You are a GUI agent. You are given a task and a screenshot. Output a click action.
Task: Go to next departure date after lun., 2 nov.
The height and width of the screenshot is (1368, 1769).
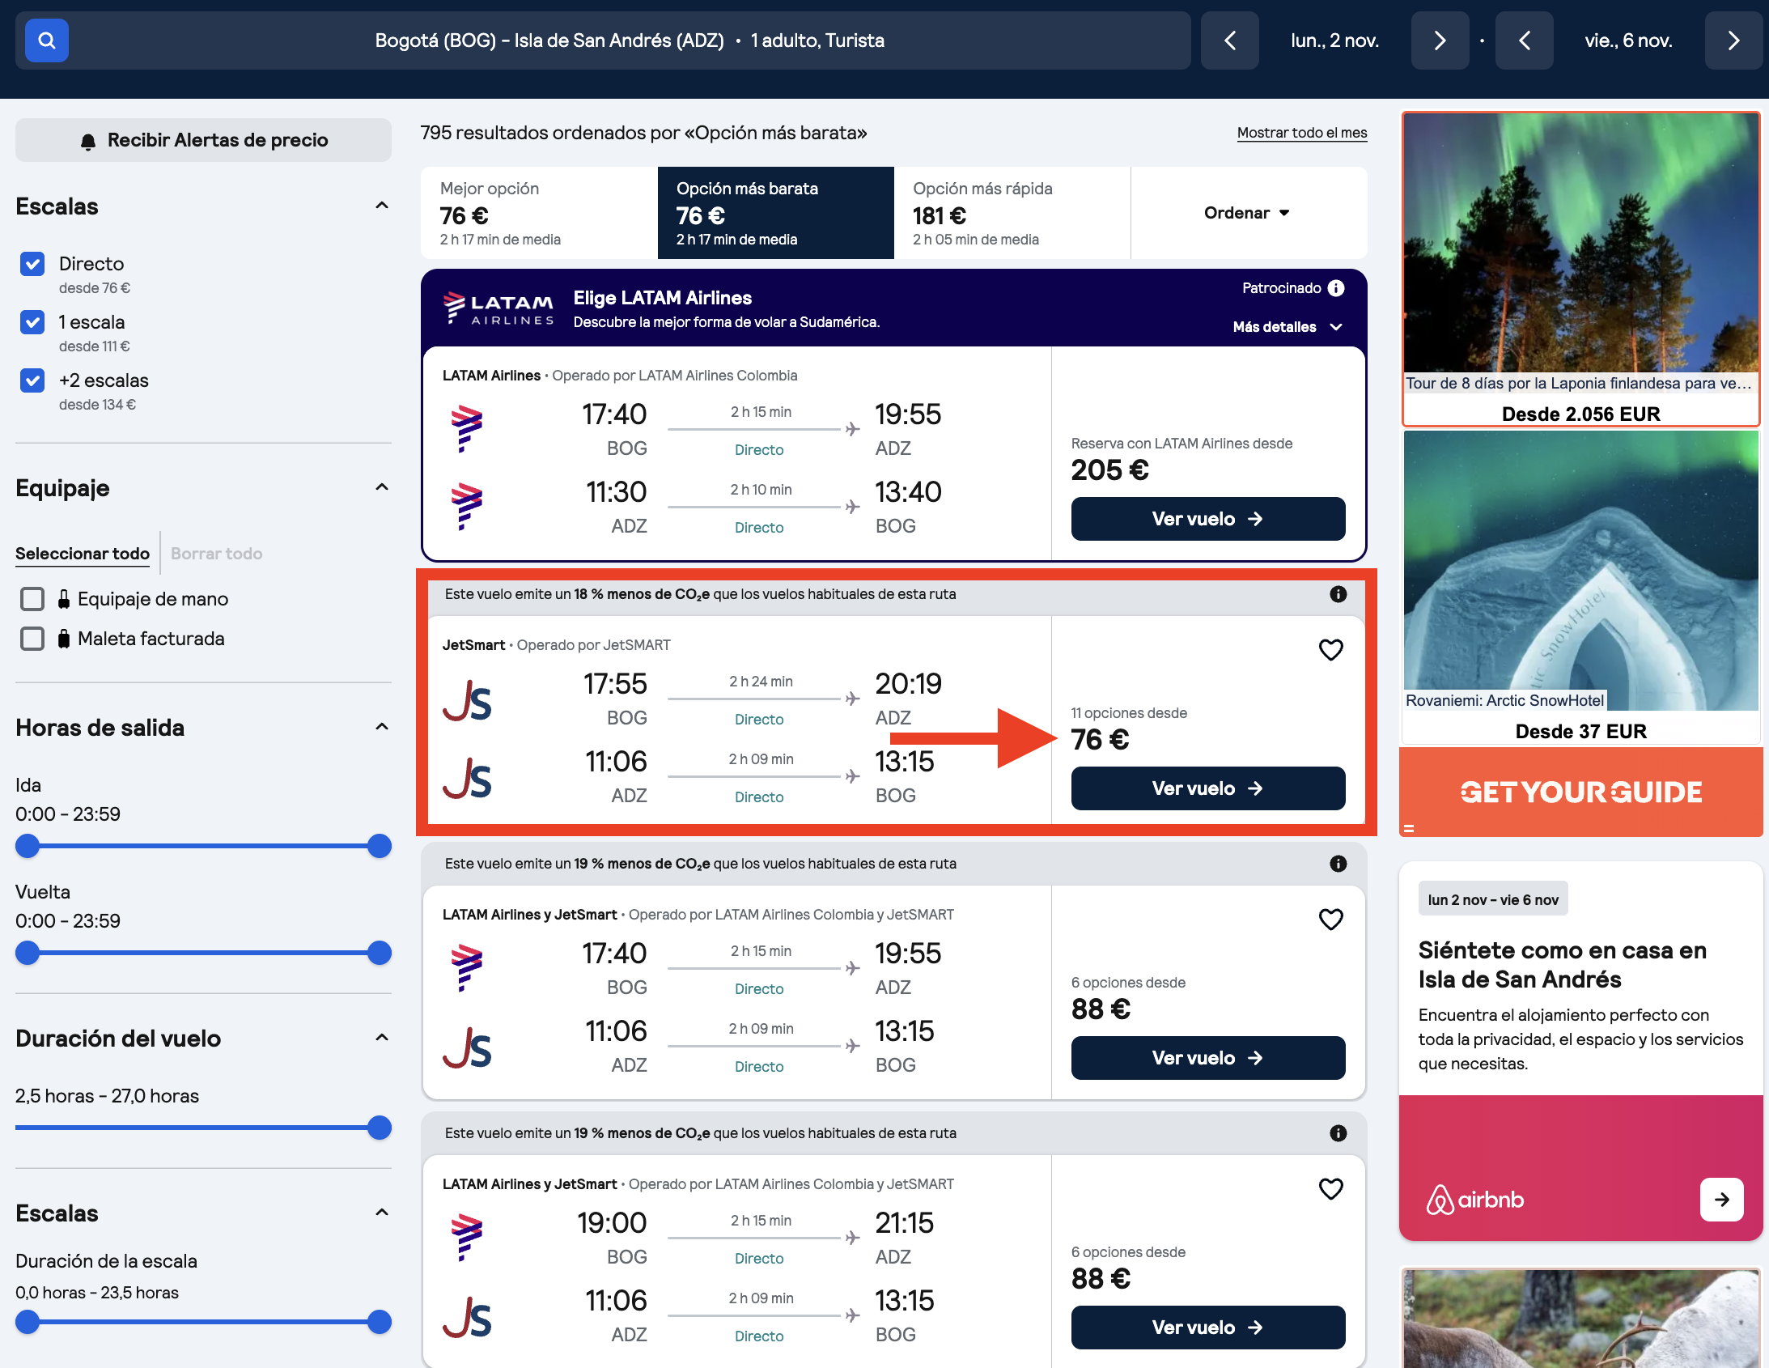coord(1440,40)
